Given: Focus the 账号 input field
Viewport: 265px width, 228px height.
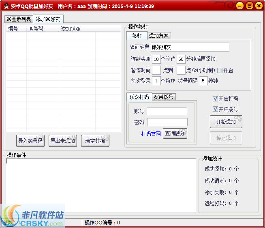Looking at the screenshot, I should tap(167, 111).
